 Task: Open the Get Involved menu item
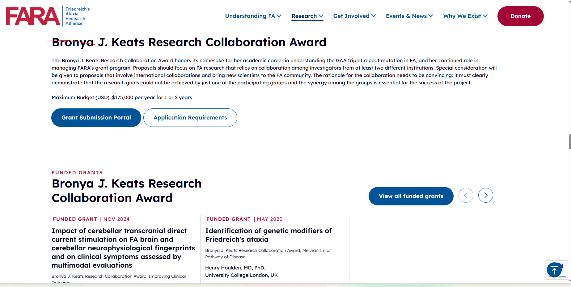click(351, 16)
